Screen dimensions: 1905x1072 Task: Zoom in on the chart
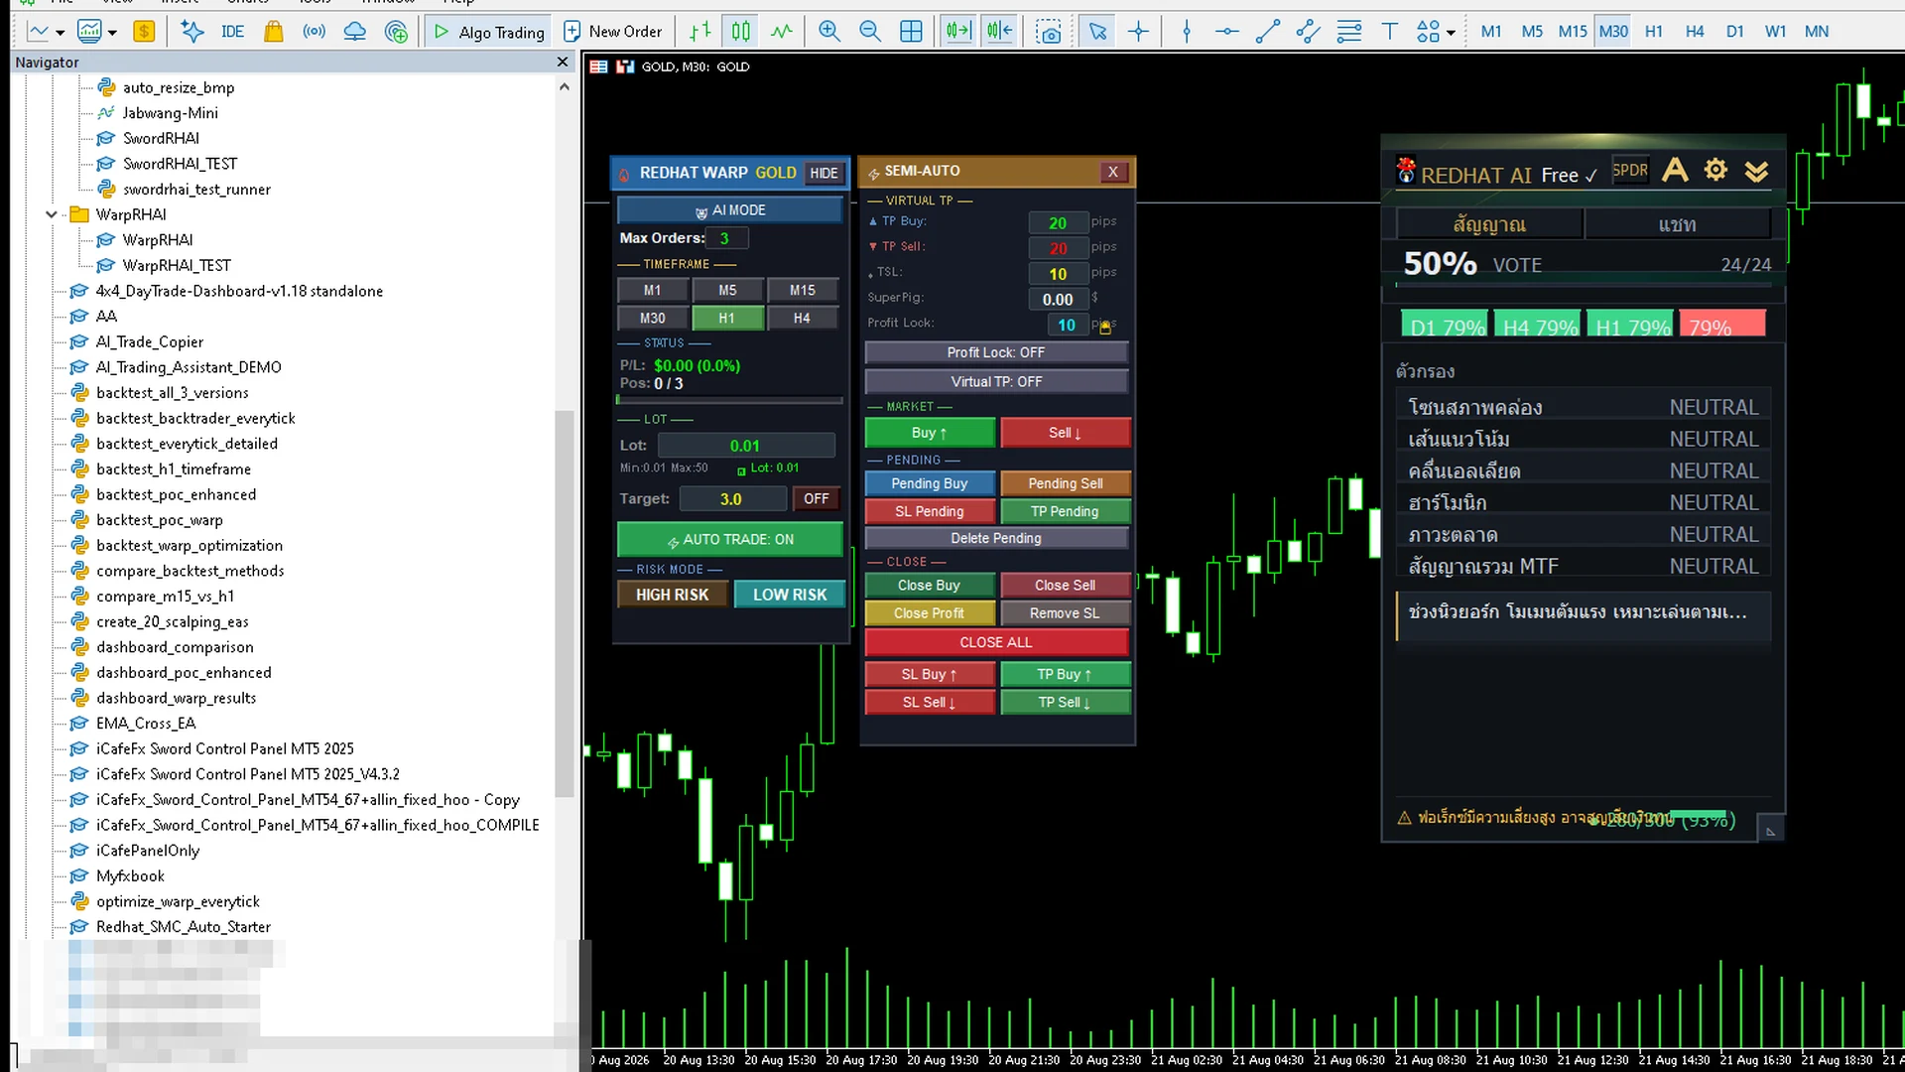(829, 32)
